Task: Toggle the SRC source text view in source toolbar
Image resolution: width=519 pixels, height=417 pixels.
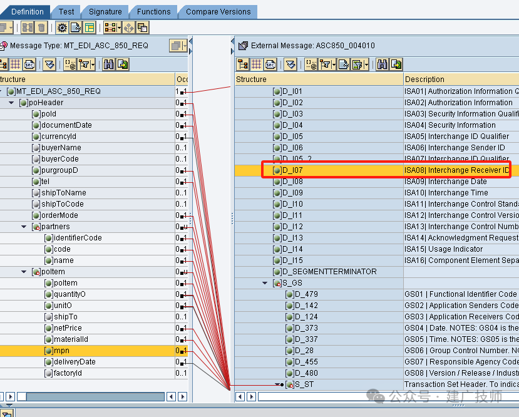Action: click(x=29, y=64)
